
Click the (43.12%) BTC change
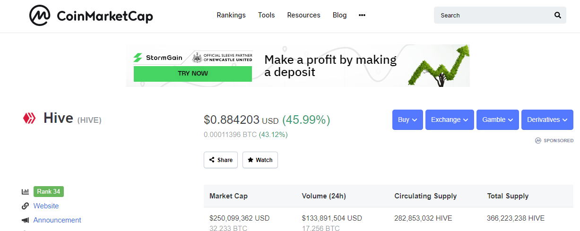point(273,135)
